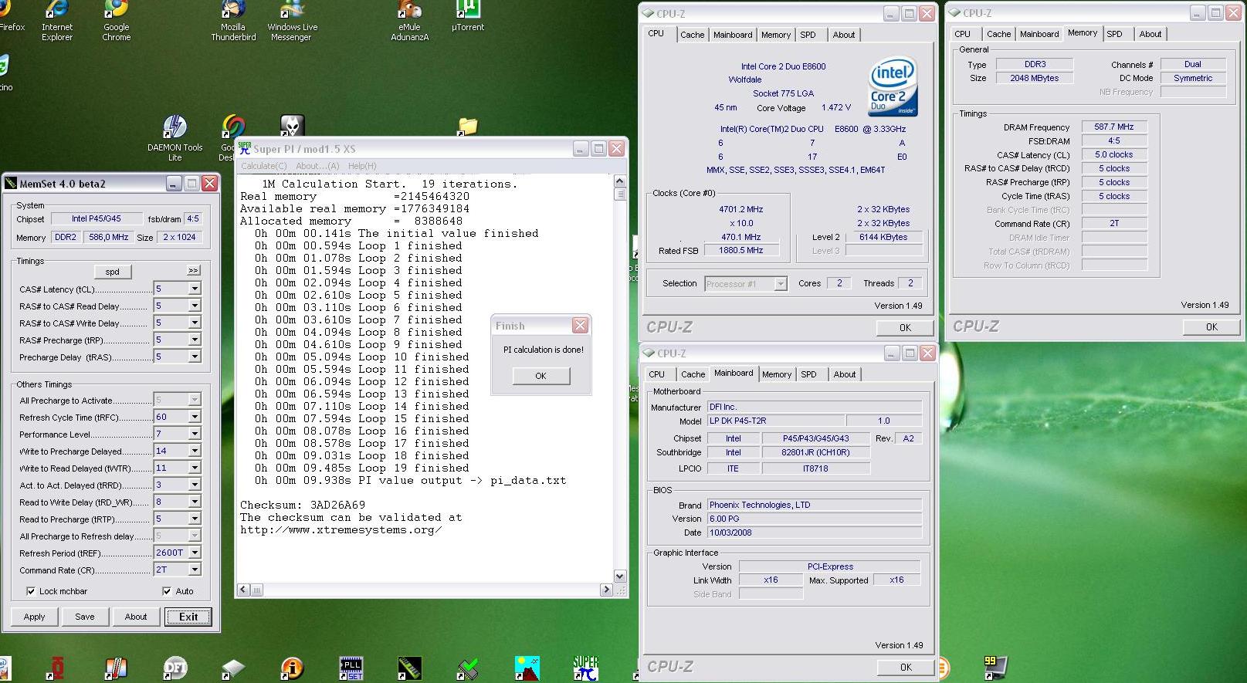Open the Super PI shortcut on the bottom row
Screen dimensions: 1247x683
click(x=585, y=668)
